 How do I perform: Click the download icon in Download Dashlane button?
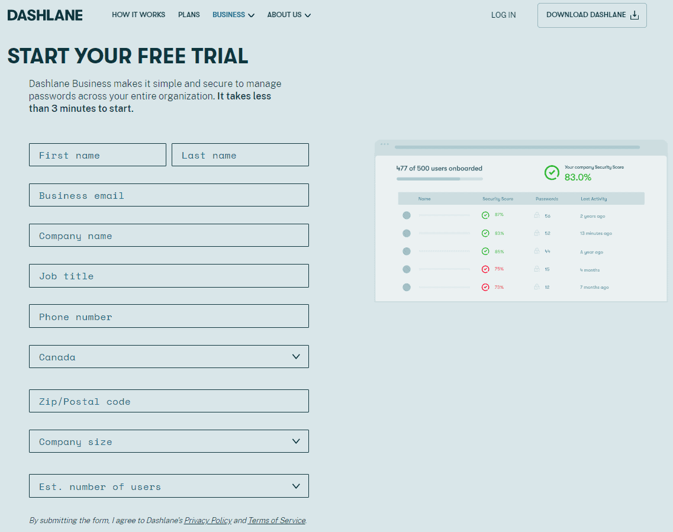pos(635,15)
